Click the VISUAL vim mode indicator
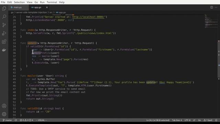This screenshot has height=124, width=220. (41, 120)
